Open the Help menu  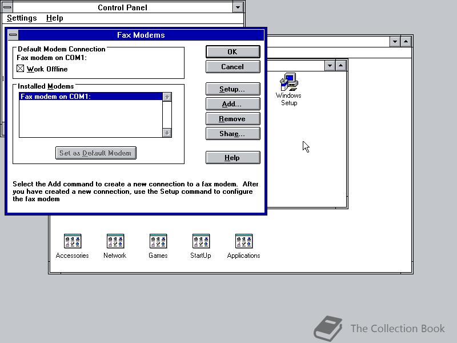tap(54, 18)
